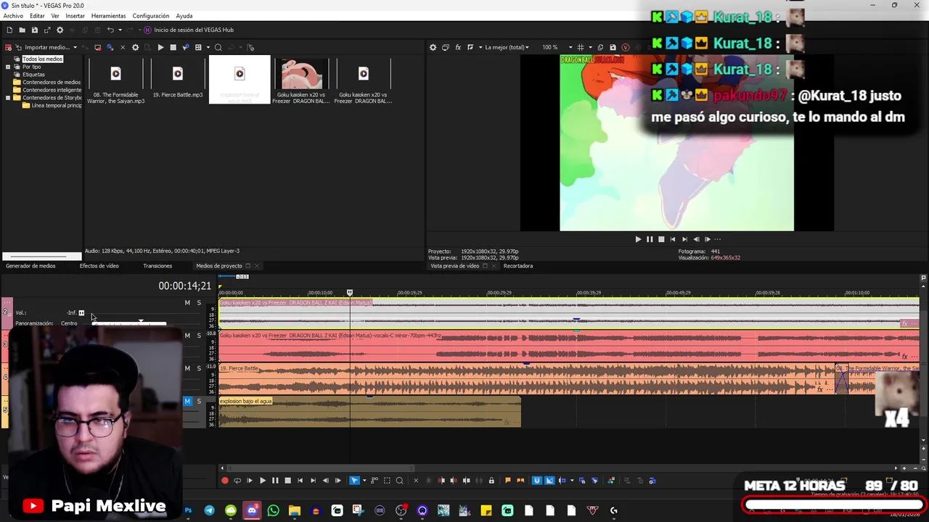
Task: Click Importar medios button
Action: point(41,47)
